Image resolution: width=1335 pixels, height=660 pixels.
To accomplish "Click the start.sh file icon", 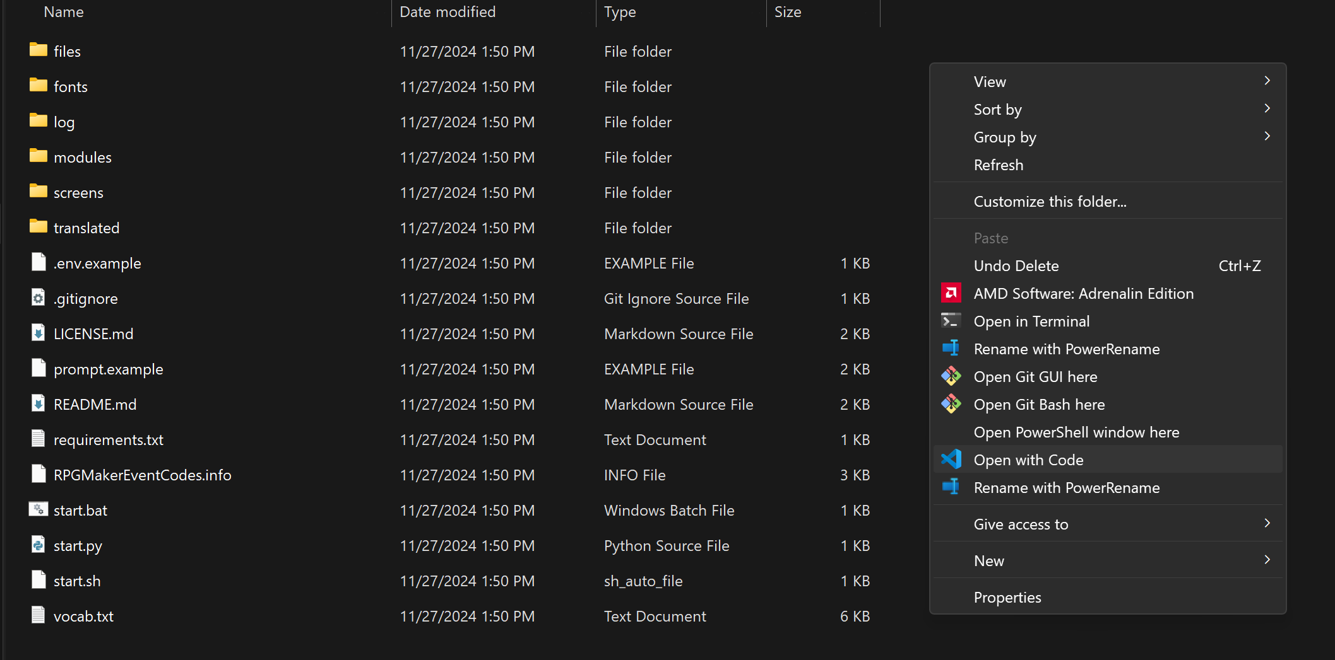I will [x=39, y=580].
